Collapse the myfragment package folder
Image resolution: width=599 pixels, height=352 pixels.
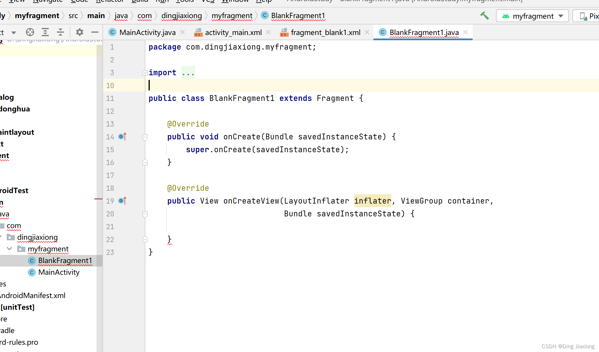click(x=9, y=249)
